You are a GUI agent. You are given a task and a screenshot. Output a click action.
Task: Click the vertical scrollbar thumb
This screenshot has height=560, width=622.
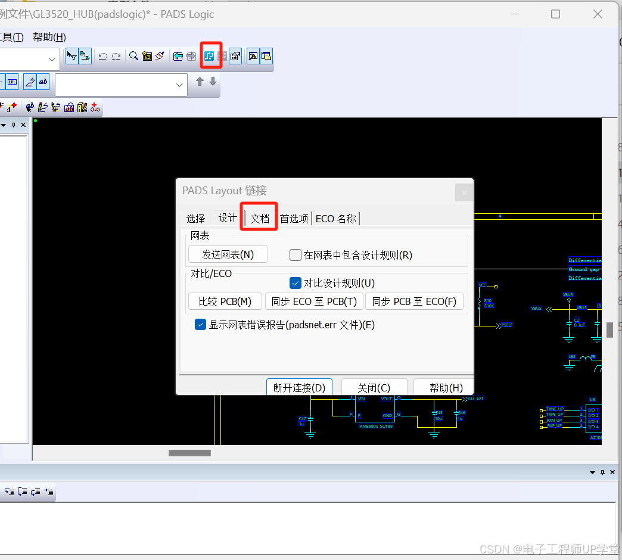(609, 329)
